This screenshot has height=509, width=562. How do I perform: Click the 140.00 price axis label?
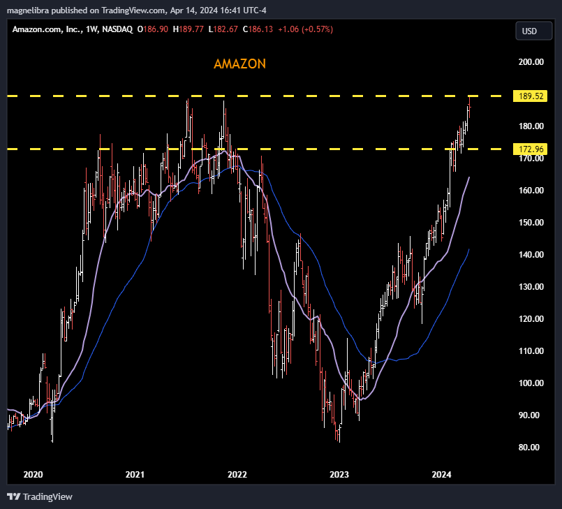[x=531, y=254]
